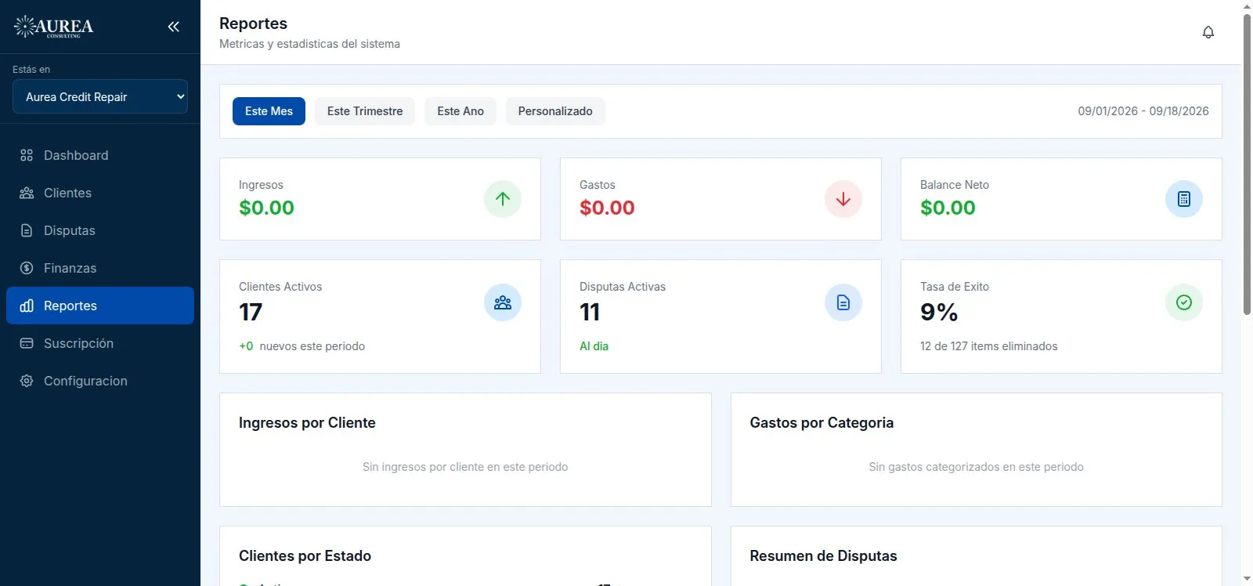This screenshot has width=1253, height=586.
Task: Click 'Sin ingresos por cliente en este periodo'
Action: (x=465, y=467)
